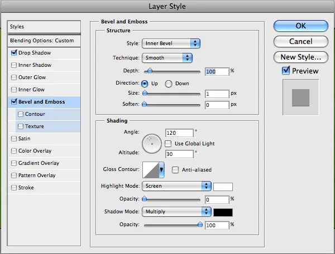Expand the Gloss Contour picker arrow
Screen dimensions: 335x254
point(162,169)
